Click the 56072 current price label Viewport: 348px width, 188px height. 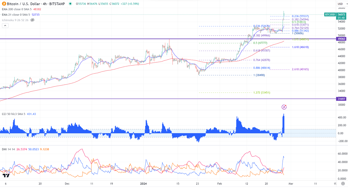point(341,15)
